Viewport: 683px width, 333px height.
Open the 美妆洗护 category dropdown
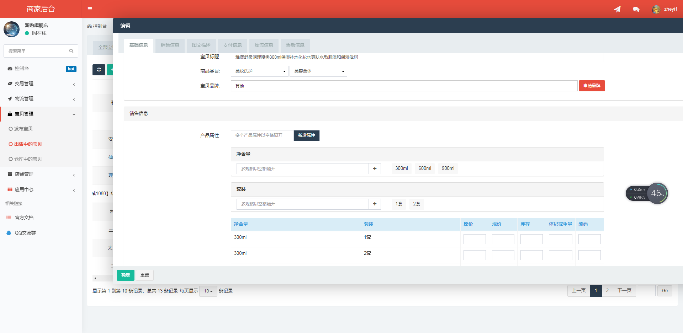(x=259, y=71)
